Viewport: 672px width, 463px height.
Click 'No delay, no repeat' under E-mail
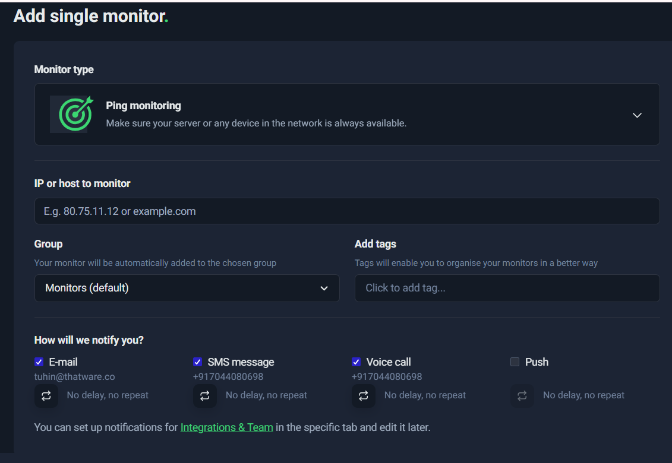point(108,395)
